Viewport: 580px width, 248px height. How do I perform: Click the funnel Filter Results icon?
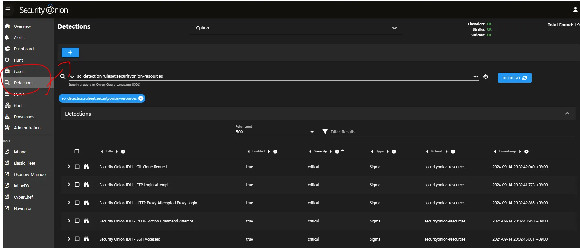click(325, 132)
